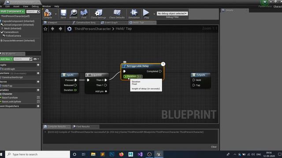Save the blueprint from the toolbar
The height and width of the screenshot is (158, 282).
63,14
